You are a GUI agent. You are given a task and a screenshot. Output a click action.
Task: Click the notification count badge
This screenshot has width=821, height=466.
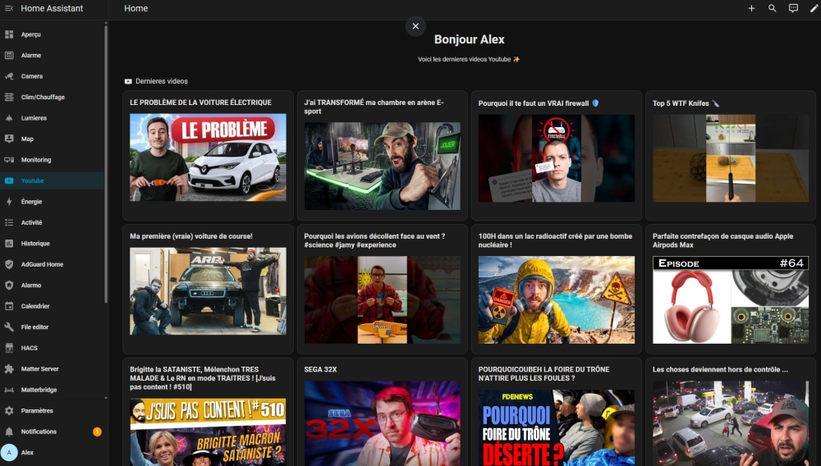97,432
